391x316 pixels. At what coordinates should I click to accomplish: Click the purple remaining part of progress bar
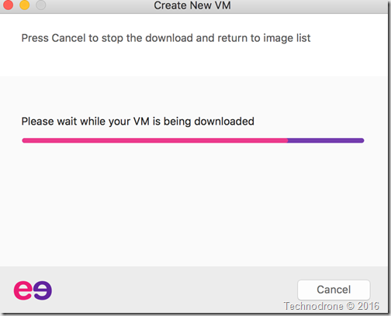coord(326,140)
